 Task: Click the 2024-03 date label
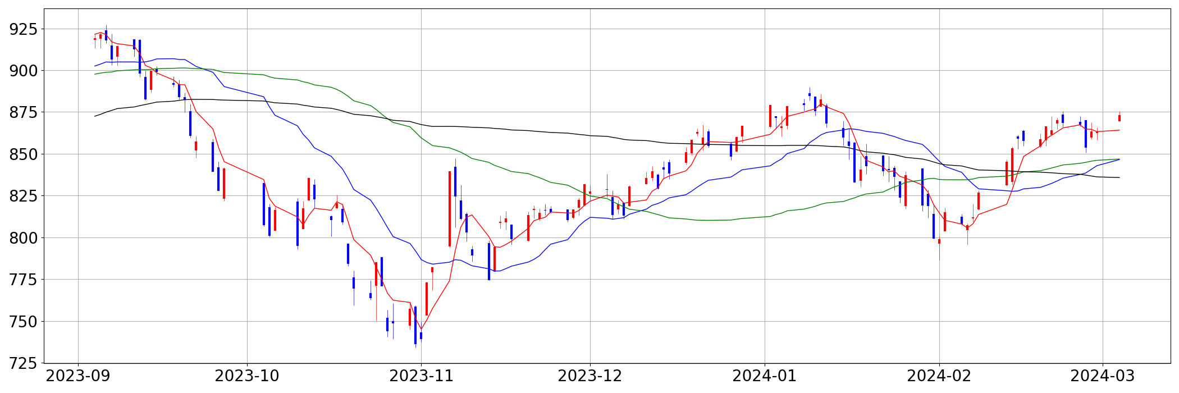(x=1103, y=376)
